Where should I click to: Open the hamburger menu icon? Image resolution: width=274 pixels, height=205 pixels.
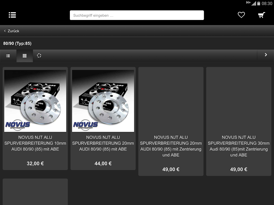click(12, 15)
